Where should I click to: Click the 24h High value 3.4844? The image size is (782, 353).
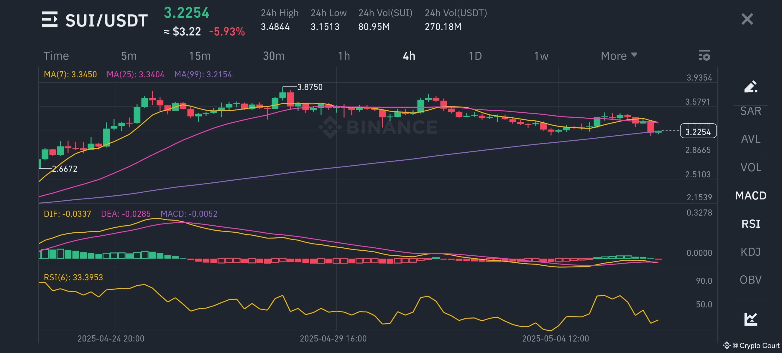(275, 27)
